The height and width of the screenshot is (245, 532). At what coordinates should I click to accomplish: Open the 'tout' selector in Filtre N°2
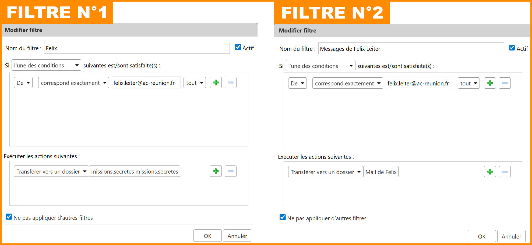click(x=468, y=83)
